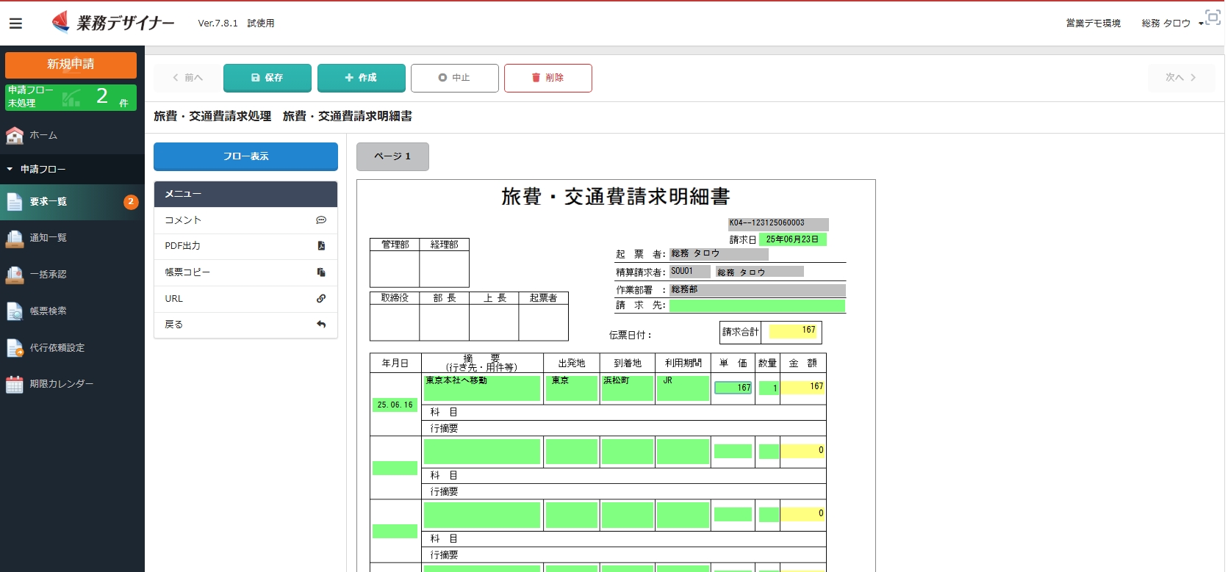The height and width of the screenshot is (572, 1228).
Task: Click the 旅費・交通費請求処理 breadcrumb text
Action: 212,116
